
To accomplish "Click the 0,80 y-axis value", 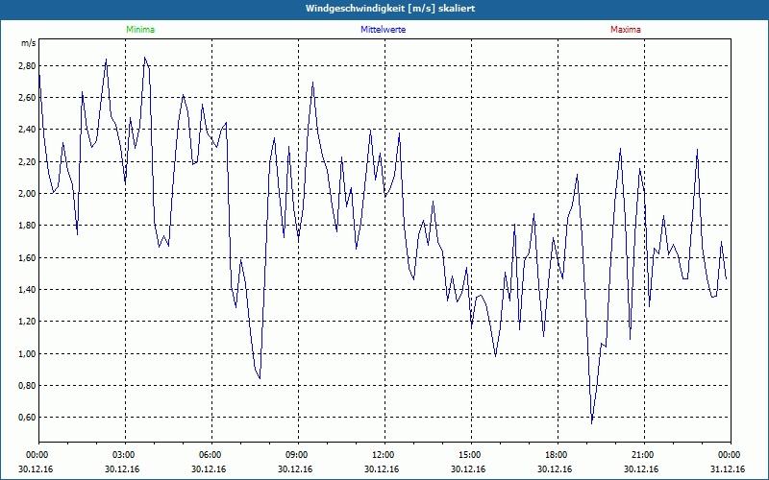I will [28, 386].
